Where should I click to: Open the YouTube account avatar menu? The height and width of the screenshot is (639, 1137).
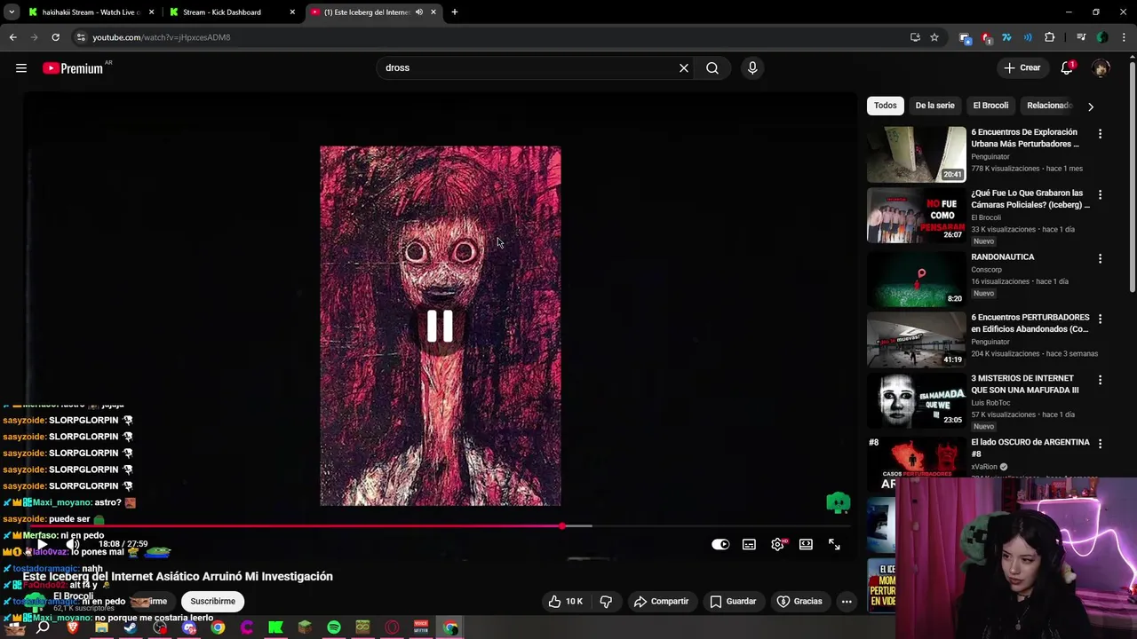click(1101, 68)
